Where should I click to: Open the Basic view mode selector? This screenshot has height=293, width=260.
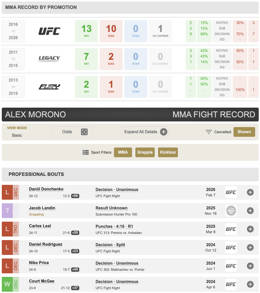(17, 135)
